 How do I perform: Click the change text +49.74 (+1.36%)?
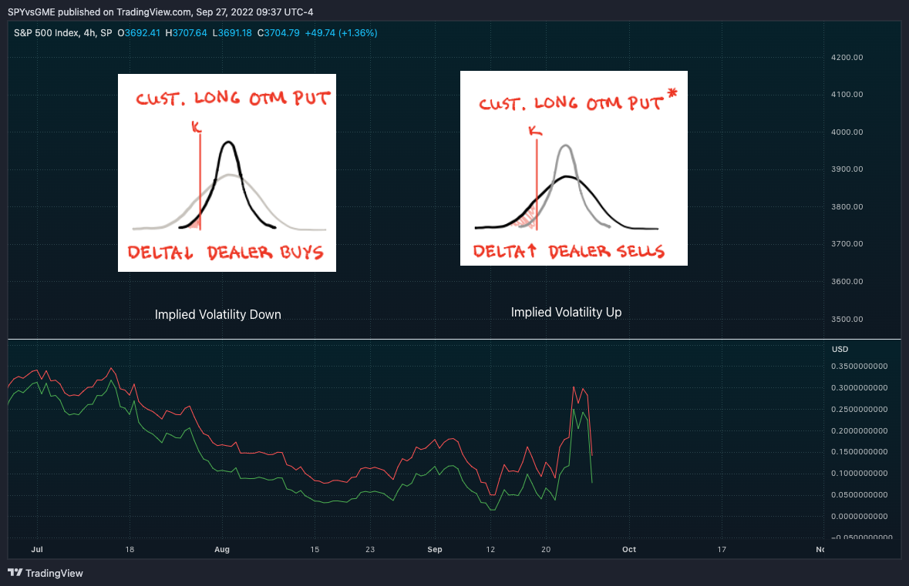(341, 33)
